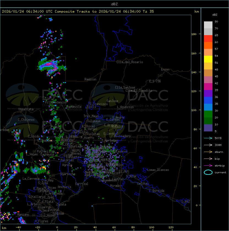Click the 60 dBZ orange swatch
This screenshot has width=229, height=231.
208,45
